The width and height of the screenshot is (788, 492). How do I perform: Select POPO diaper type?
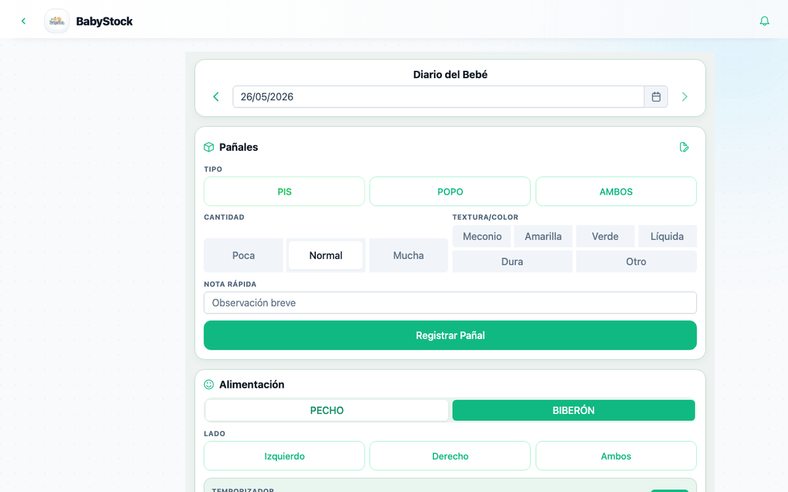pyautogui.click(x=450, y=192)
